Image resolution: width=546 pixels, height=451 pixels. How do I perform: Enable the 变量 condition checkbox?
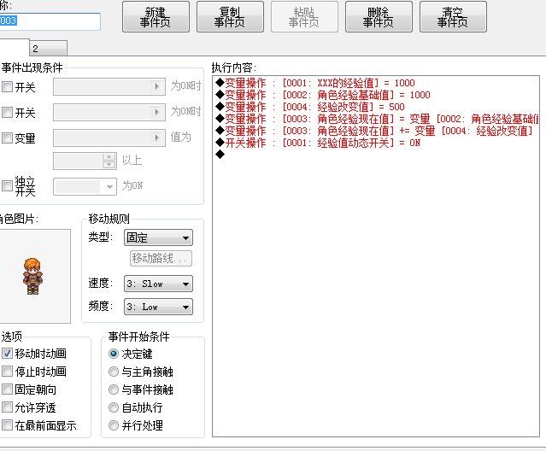click(8, 138)
